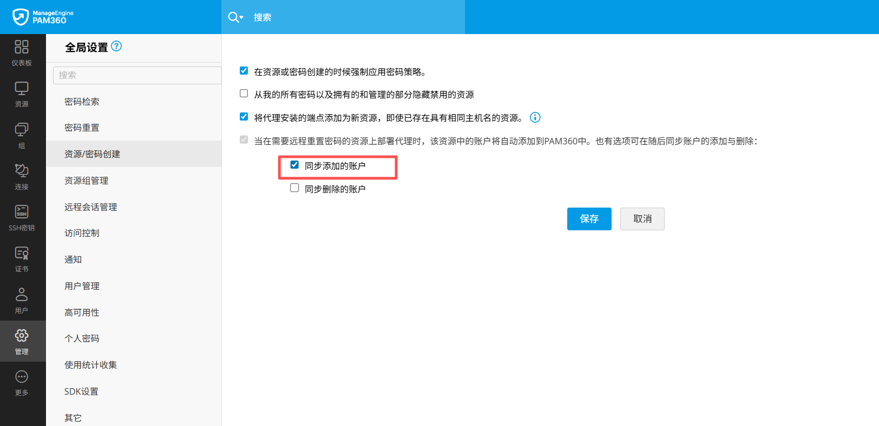The width and height of the screenshot is (879, 426).
Task: Open the 仪表板 dashboard icon
Action: [x=22, y=53]
